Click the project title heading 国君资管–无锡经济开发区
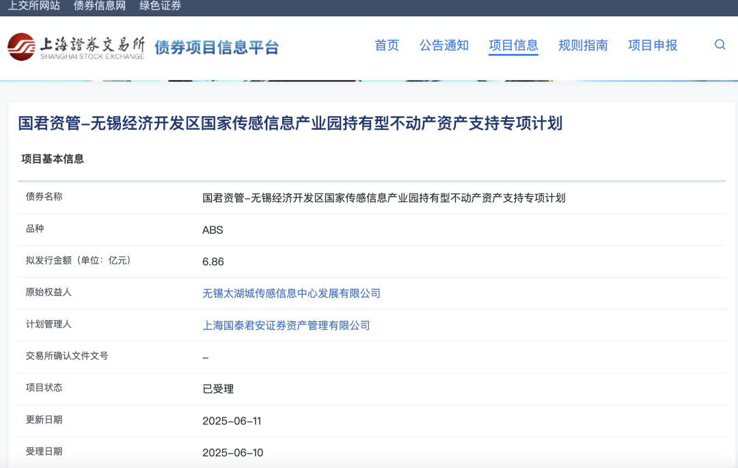The width and height of the screenshot is (738, 468). click(x=290, y=123)
